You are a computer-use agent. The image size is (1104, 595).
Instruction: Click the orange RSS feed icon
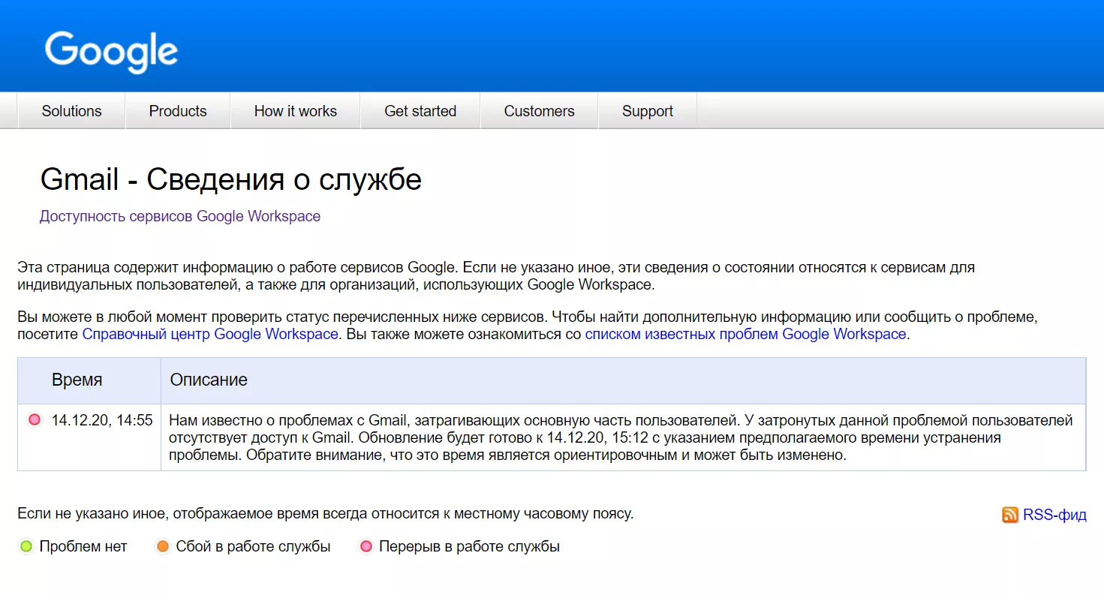coord(1010,515)
